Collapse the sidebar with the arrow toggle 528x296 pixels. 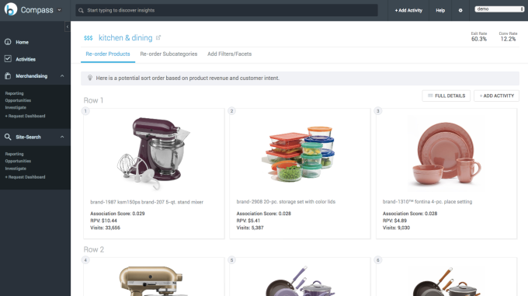[x=68, y=26]
